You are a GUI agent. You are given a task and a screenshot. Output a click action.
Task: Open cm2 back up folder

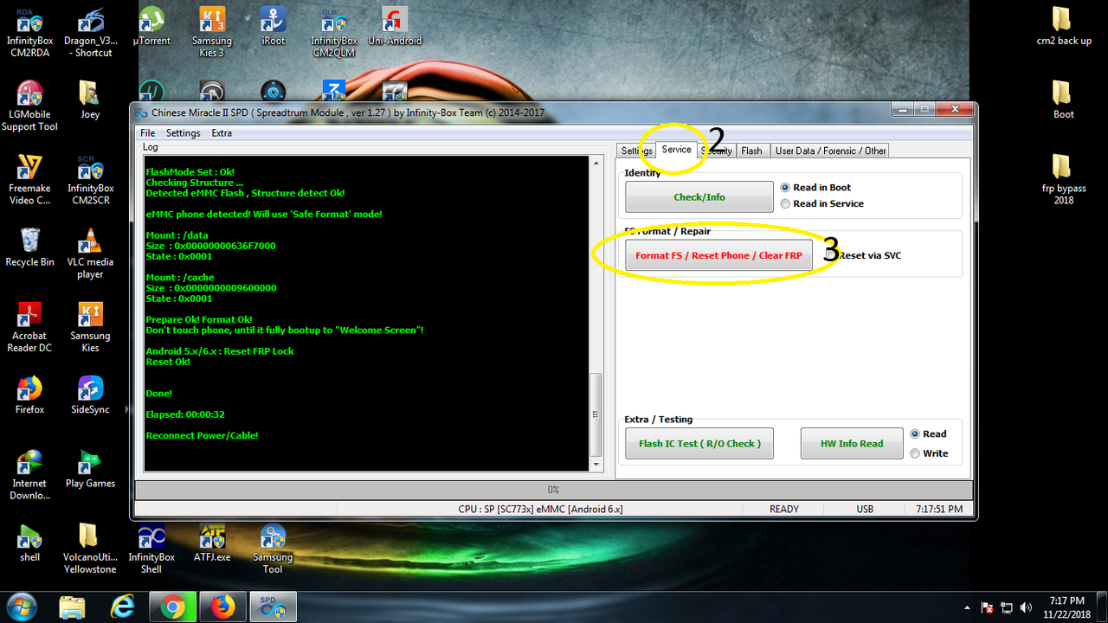pyautogui.click(x=1064, y=27)
